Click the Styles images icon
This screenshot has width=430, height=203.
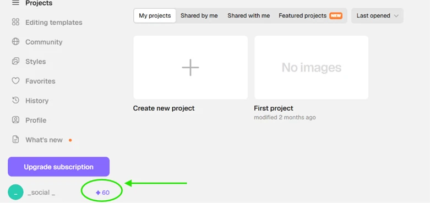pyautogui.click(x=15, y=62)
